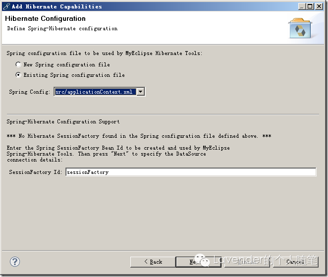
Task: Click the SessionFactory Id input field
Action: tap(191, 172)
